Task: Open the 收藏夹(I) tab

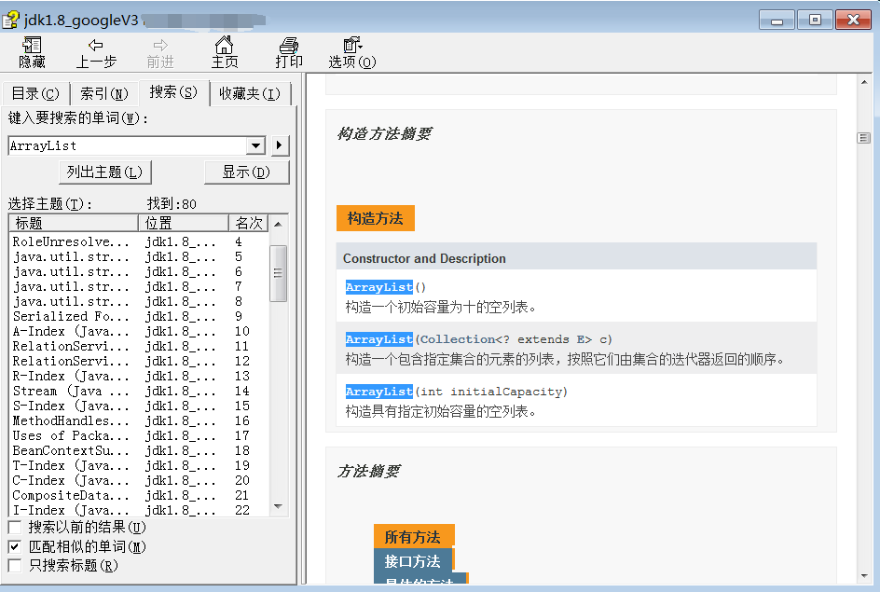Action: click(250, 94)
